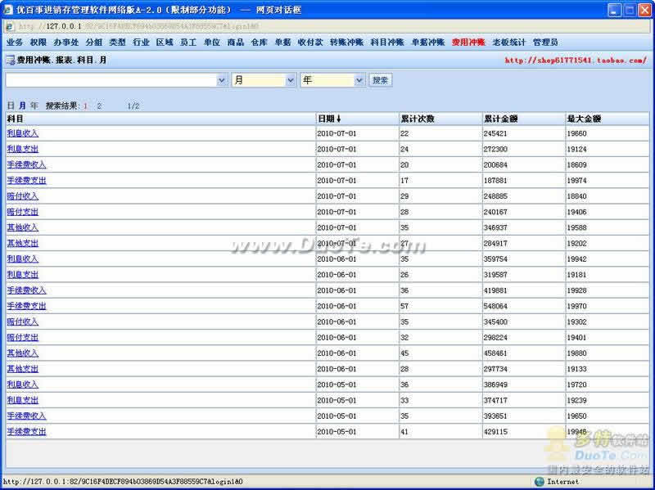Open the 行业 menu

click(x=141, y=43)
